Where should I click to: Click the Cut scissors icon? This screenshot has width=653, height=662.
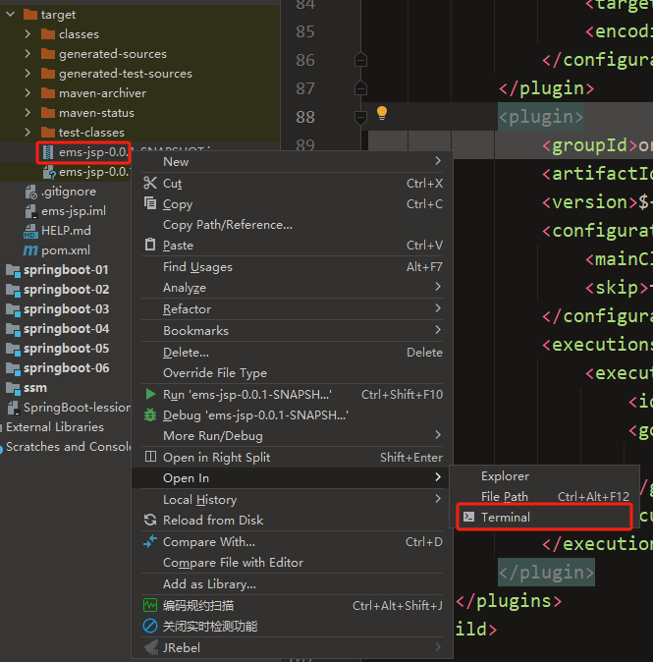point(150,184)
